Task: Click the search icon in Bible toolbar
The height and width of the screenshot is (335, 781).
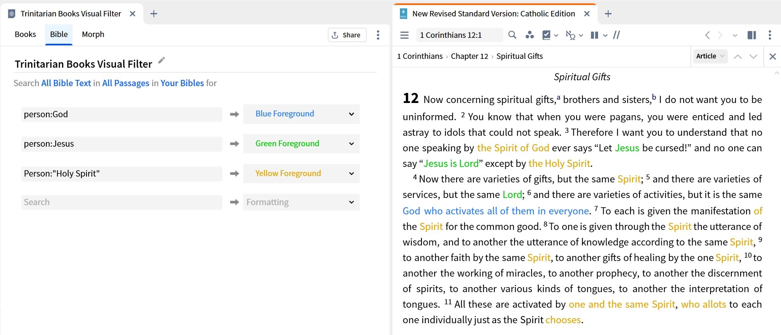Action: coord(512,35)
